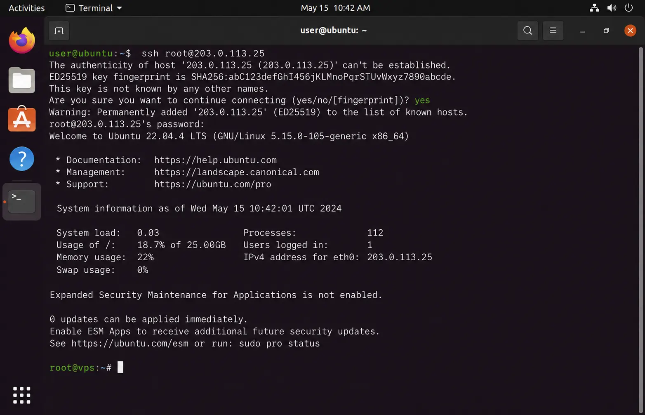Launch Firefox from the dock
Image resolution: width=645 pixels, height=415 pixels.
(x=22, y=40)
